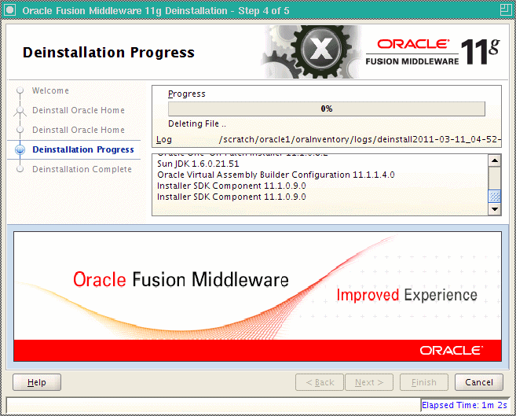Click the Oracle Fusion Middleware banner image

(258, 296)
